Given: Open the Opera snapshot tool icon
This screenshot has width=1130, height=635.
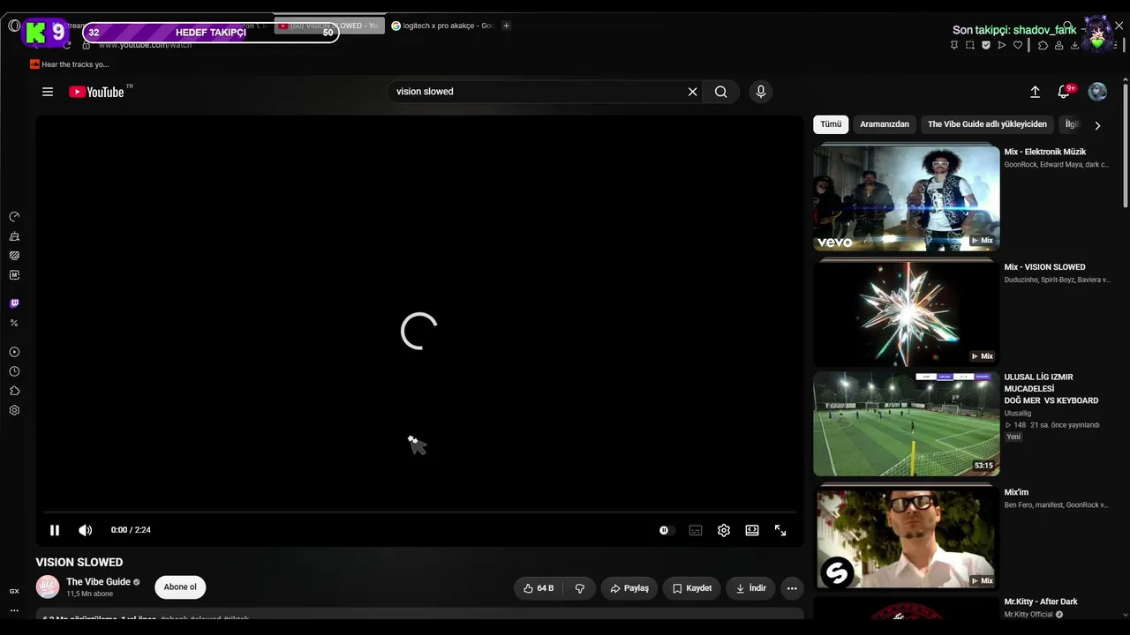Looking at the screenshot, I should tap(970, 45).
